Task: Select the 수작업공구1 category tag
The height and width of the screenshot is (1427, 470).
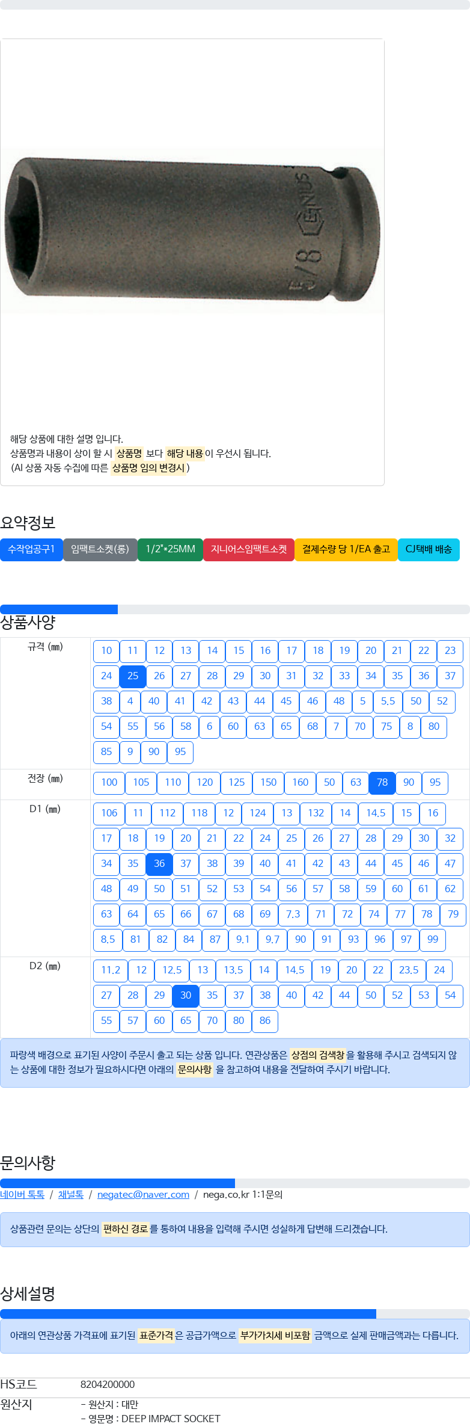Action: [31, 549]
